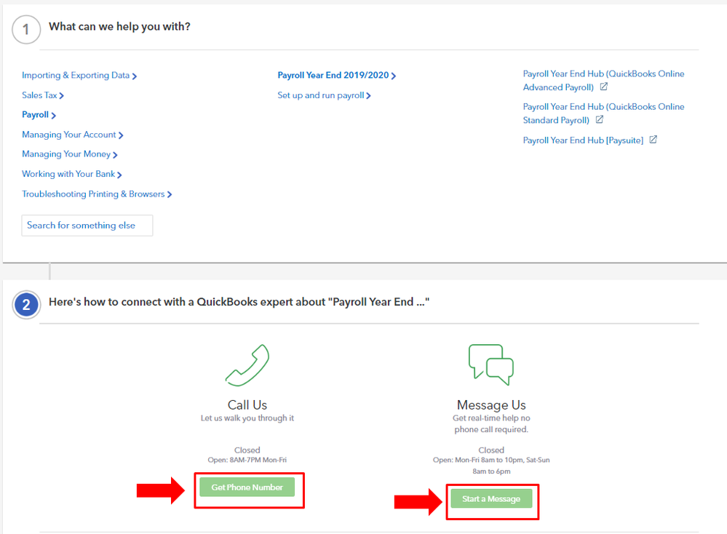Open the Sales Tax topic

43,95
